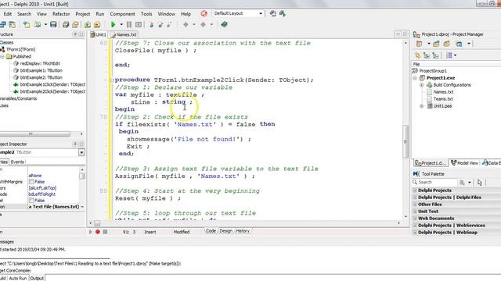Expand the Build Configurations node
The width and height of the screenshot is (501, 281).
pyautogui.click(x=421, y=85)
